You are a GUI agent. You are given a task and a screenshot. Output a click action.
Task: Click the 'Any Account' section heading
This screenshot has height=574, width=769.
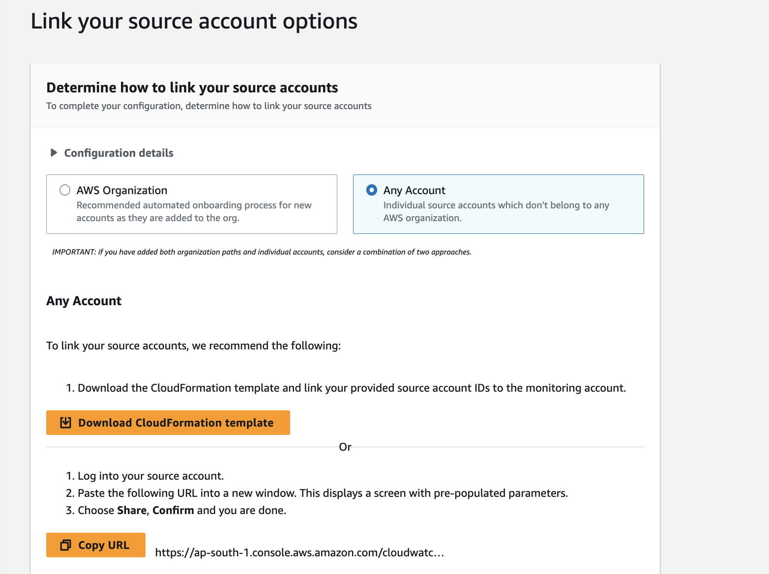pyautogui.click(x=84, y=301)
